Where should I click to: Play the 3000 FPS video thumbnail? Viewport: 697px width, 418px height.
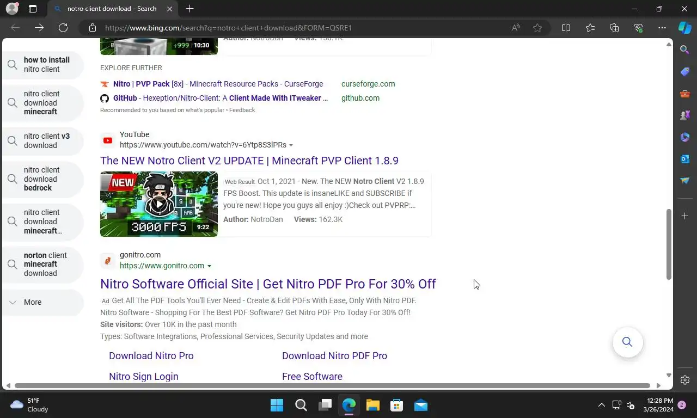click(x=159, y=204)
